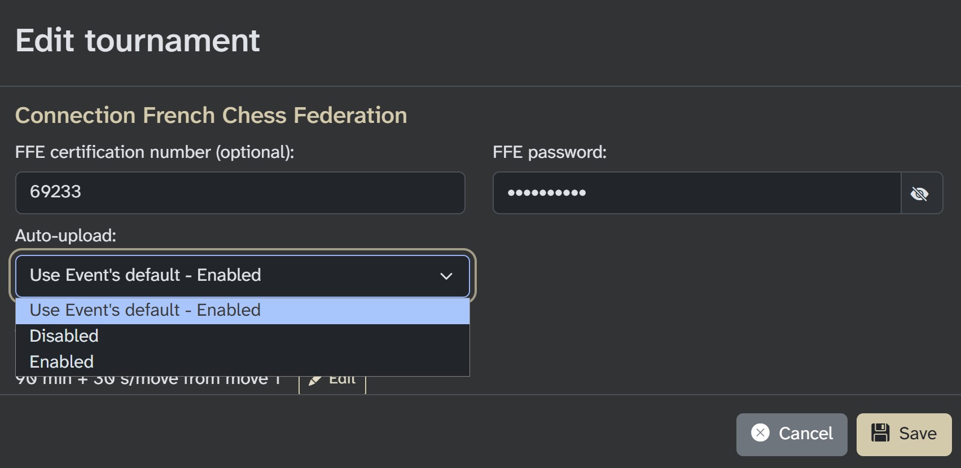Click the circled X icon on Cancel button
961x468 pixels.
tap(761, 434)
